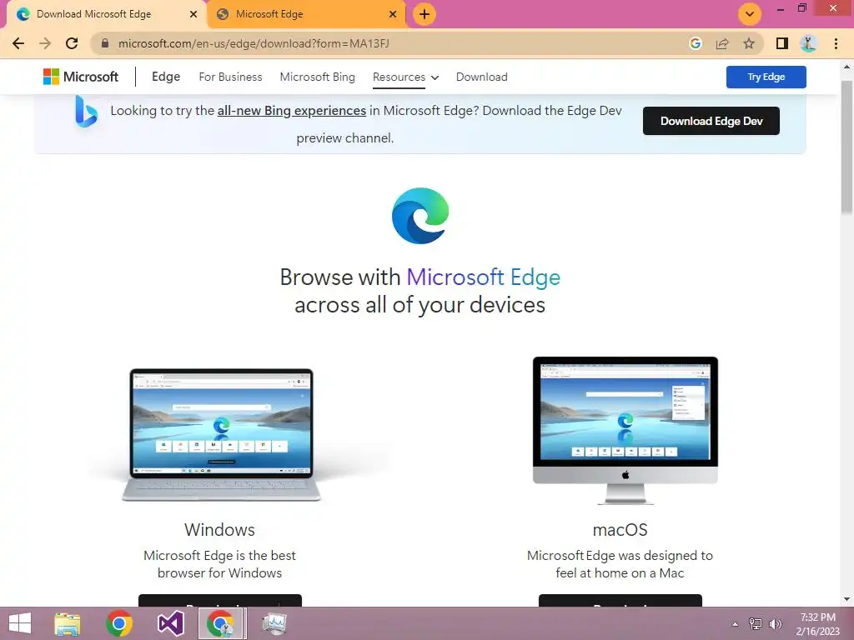Click the macOS iMac image

[625, 430]
